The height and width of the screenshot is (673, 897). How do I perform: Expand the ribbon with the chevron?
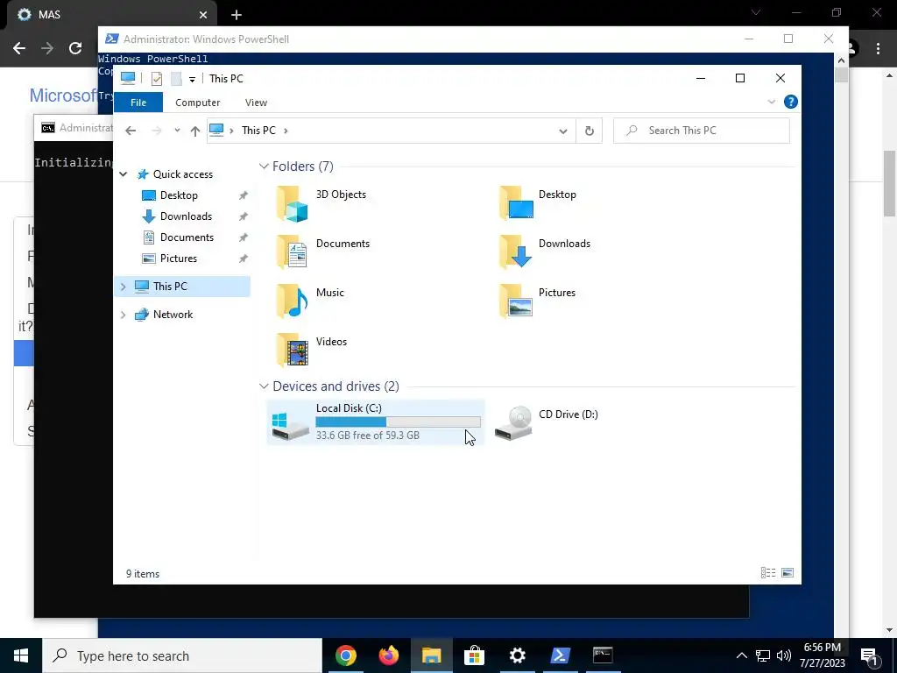coord(771,102)
